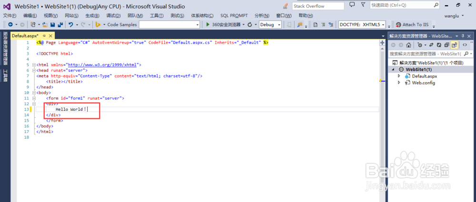476x202 pixels.
Task: Click the Navigate Backward arrow in the toolbar
Action: pos(10,25)
